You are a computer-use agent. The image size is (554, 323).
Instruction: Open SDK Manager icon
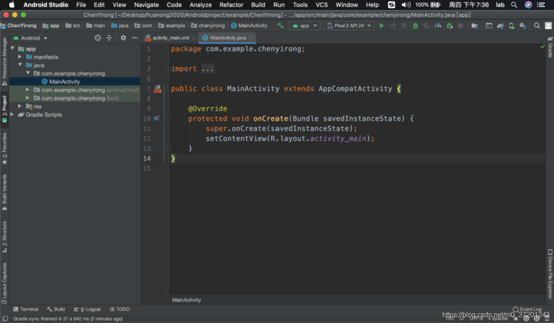coord(523,26)
